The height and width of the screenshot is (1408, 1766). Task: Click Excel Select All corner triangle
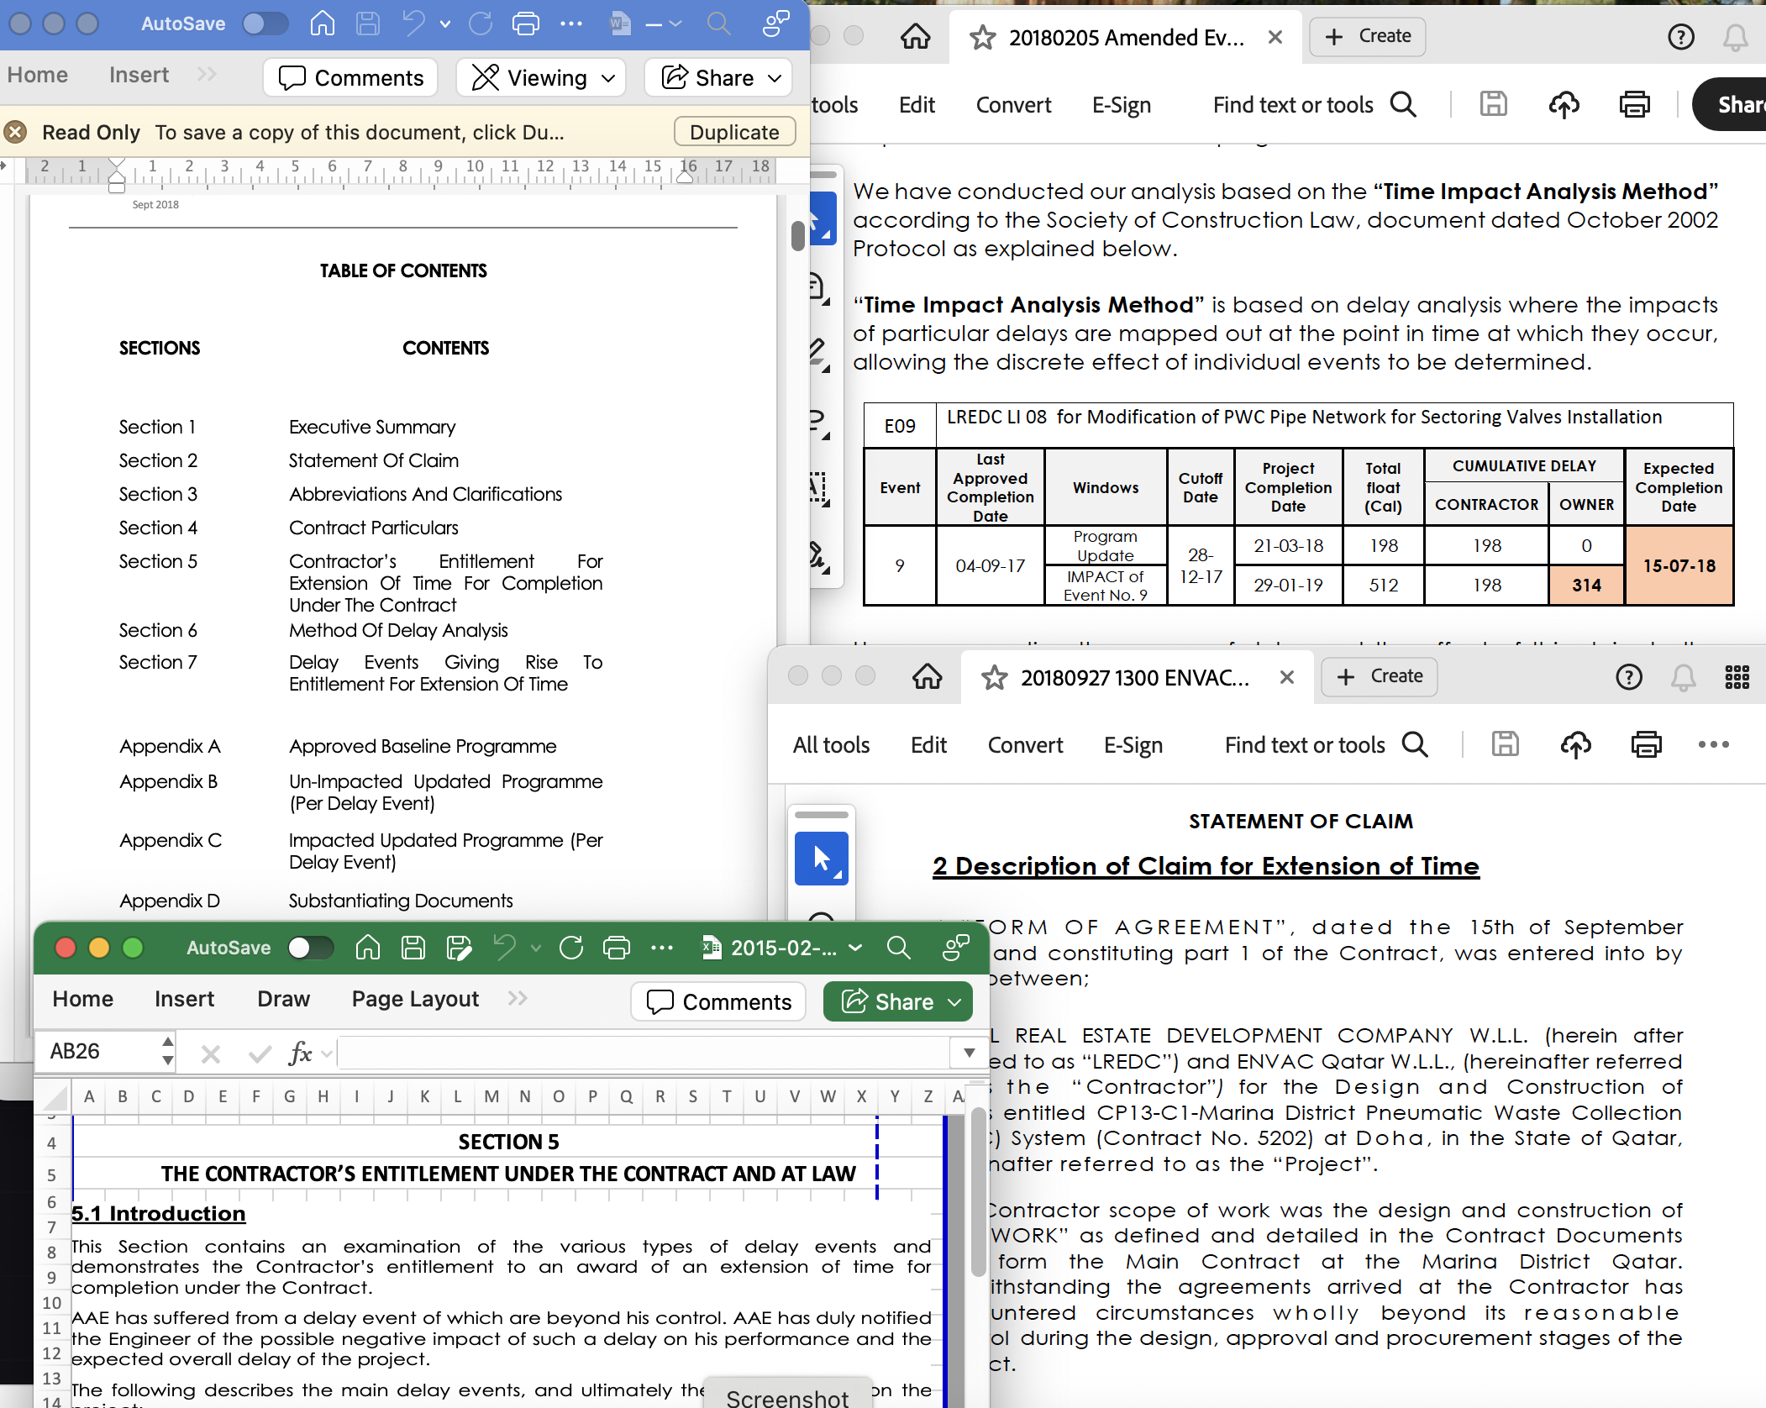(x=55, y=1098)
